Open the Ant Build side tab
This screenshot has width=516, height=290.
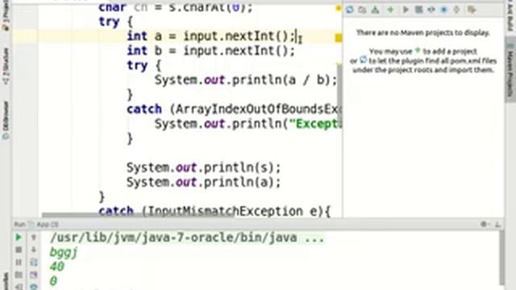[510, 16]
